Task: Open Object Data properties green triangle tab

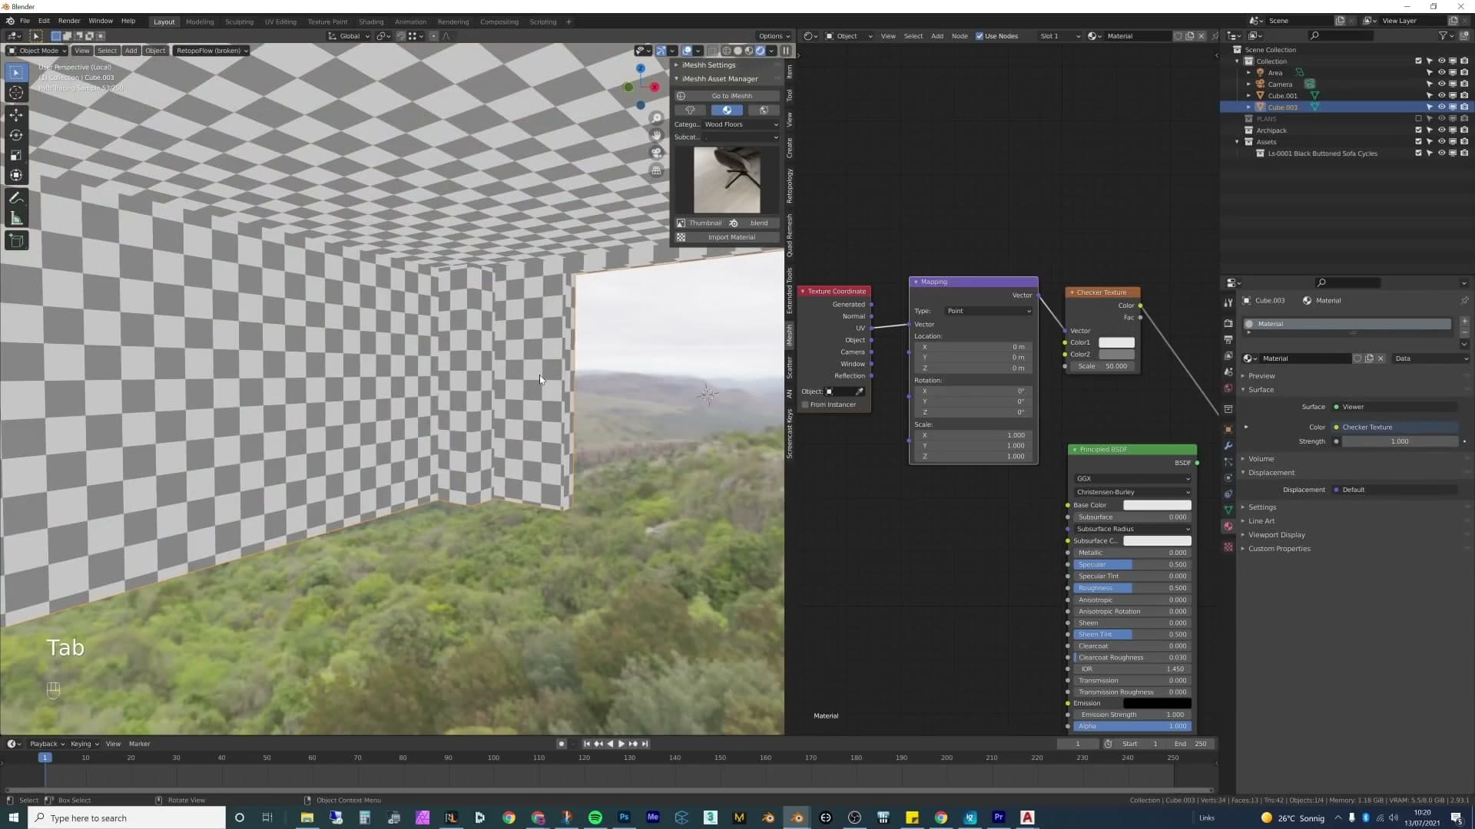Action: click(x=1228, y=510)
